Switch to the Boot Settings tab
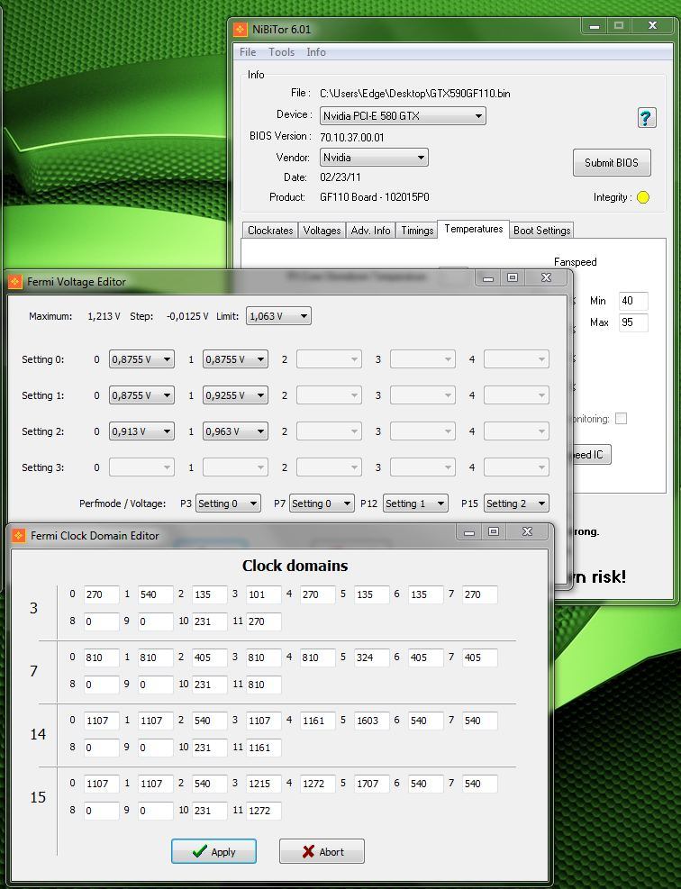This screenshot has height=889, width=681. coord(541,231)
